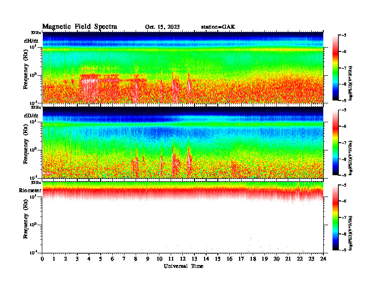Click the "11" hour tick label
Viewport: 385px width, 297px height.
[171, 259]
